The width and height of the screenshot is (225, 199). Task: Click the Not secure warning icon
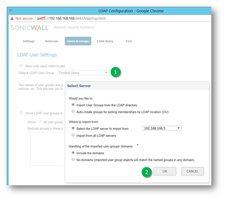tap(12, 19)
